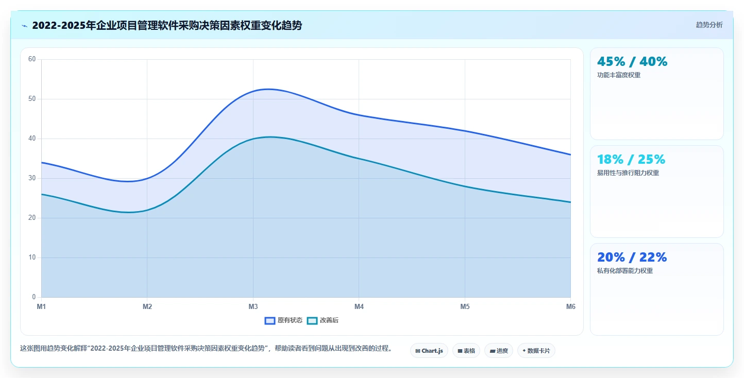The image size is (744, 378).
Task: Click the 表格 tag
Action: point(466,351)
